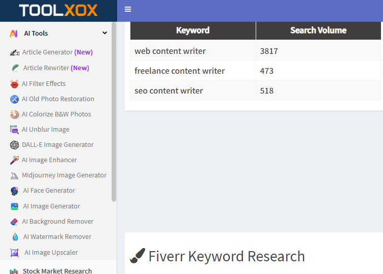Click the AI Image Generator picture icon
383x274 pixels.
click(x=14, y=206)
